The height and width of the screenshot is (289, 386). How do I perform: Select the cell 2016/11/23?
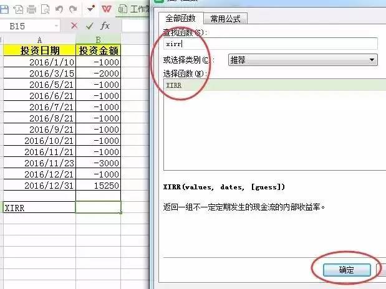(x=39, y=163)
